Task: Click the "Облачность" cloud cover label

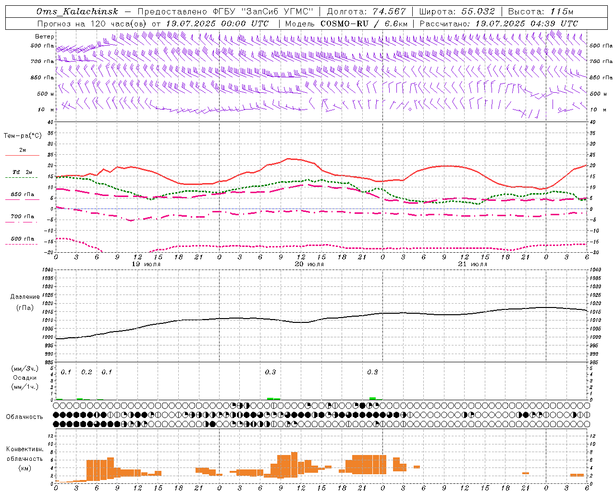Action: [x=25, y=417]
